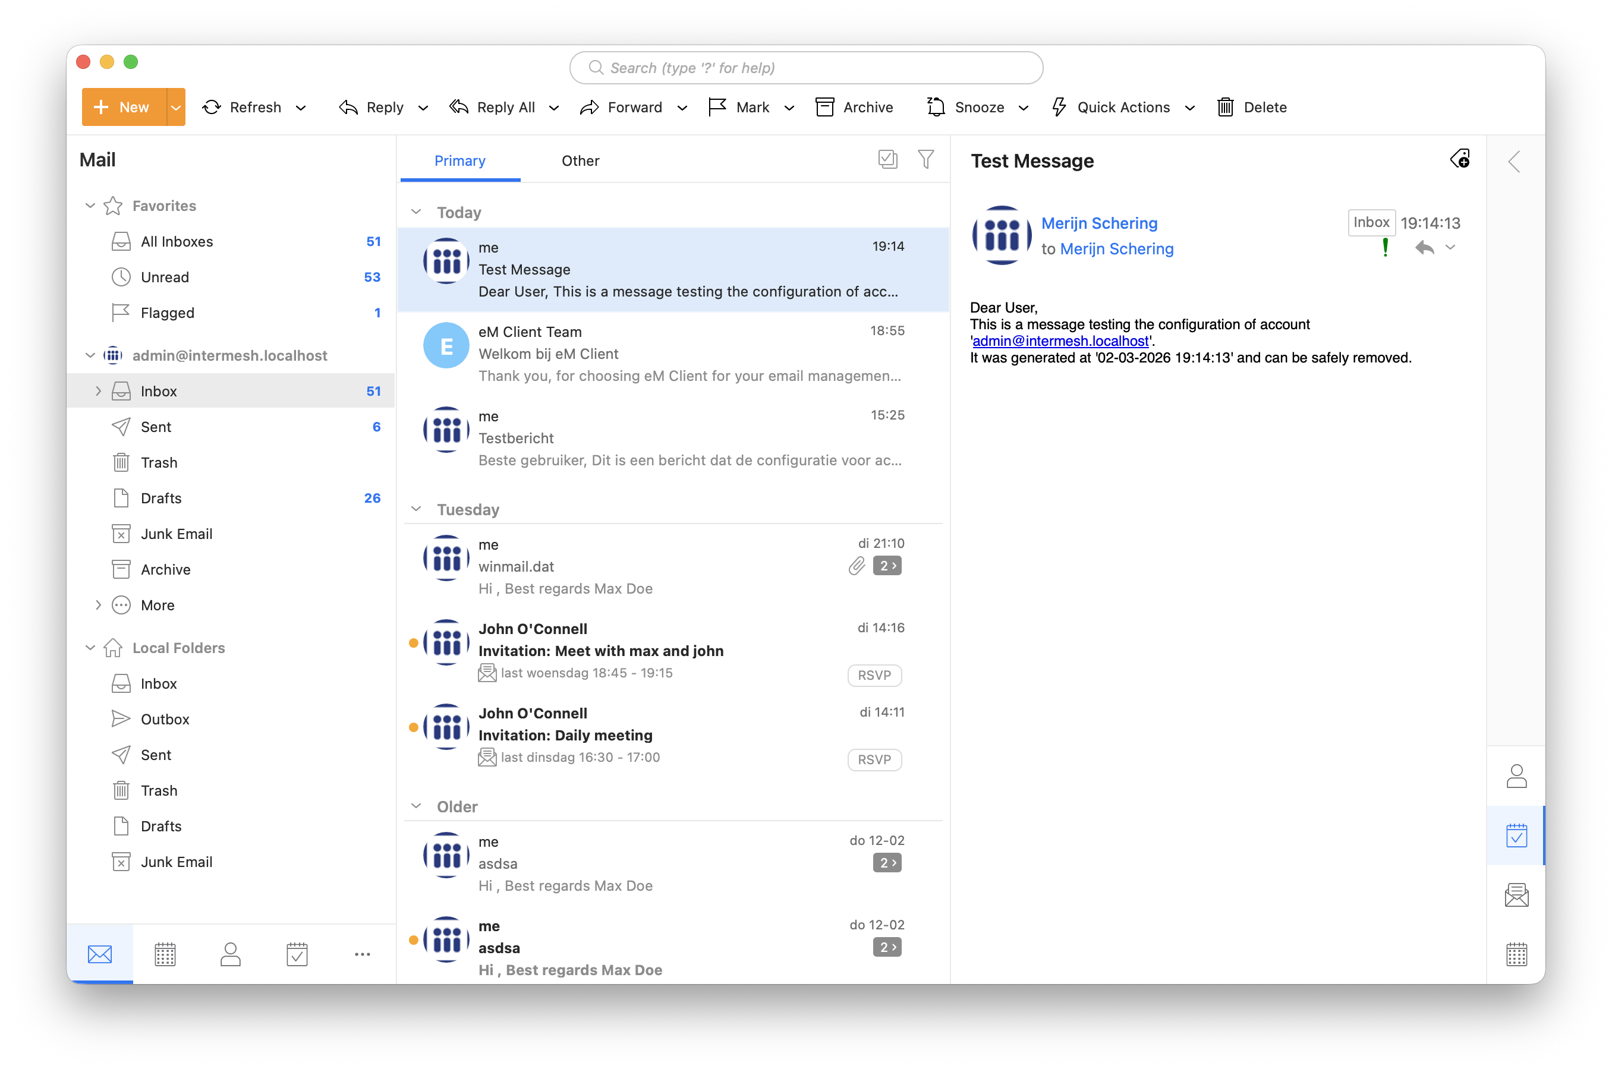Switch to the Other messages tab
Image resolution: width=1612 pixels, height=1072 pixels.
580,160
